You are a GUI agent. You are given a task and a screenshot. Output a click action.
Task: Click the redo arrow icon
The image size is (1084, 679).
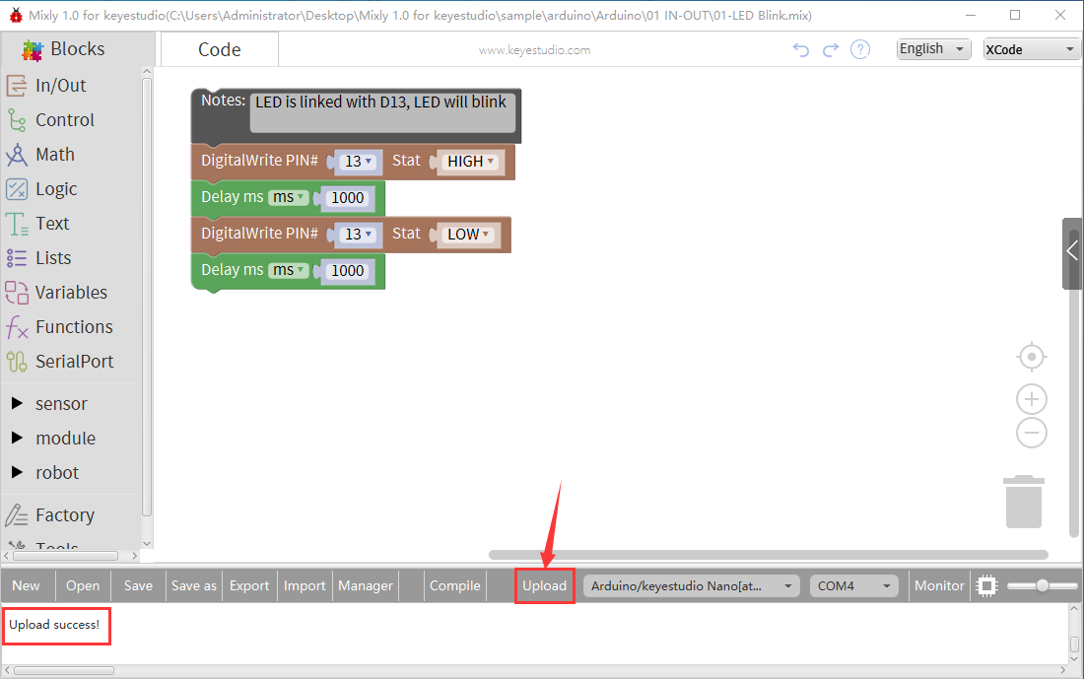tap(831, 50)
